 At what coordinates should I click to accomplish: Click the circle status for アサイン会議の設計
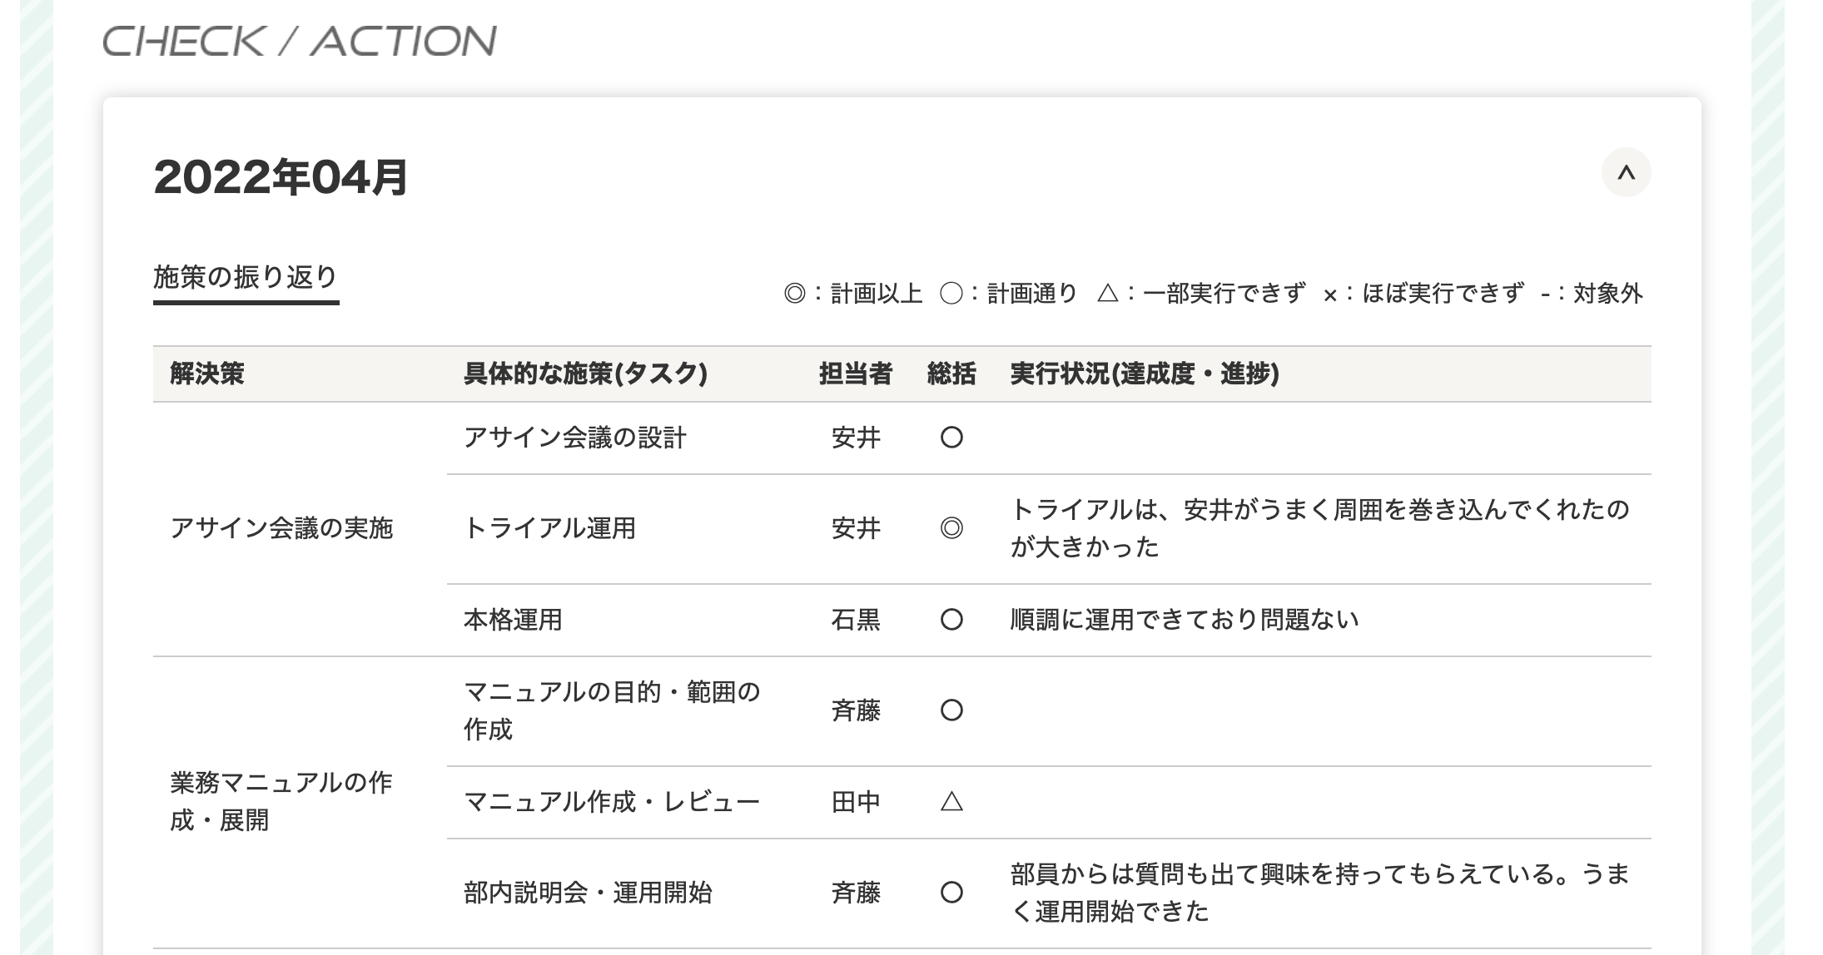pyautogui.click(x=951, y=438)
